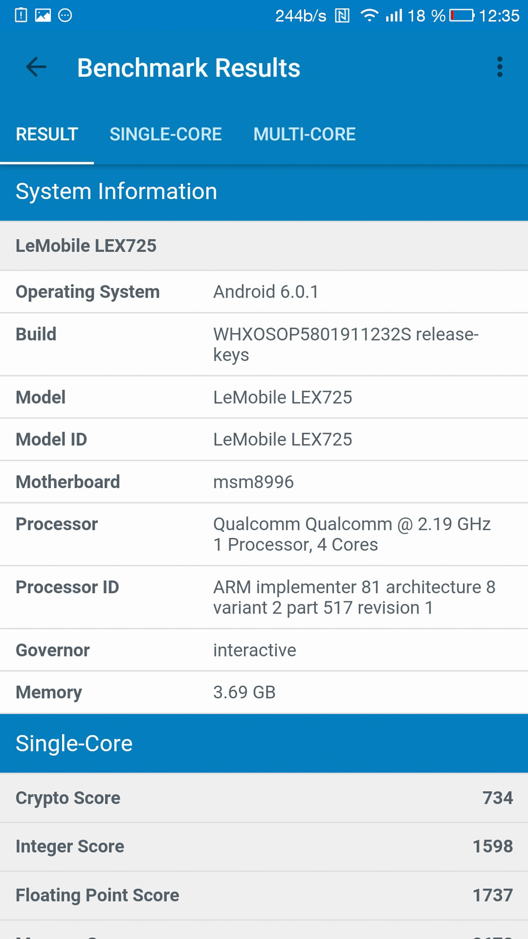The height and width of the screenshot is (939, 528).
Task: Tap the Governor label
Action: tap(53, 651)
